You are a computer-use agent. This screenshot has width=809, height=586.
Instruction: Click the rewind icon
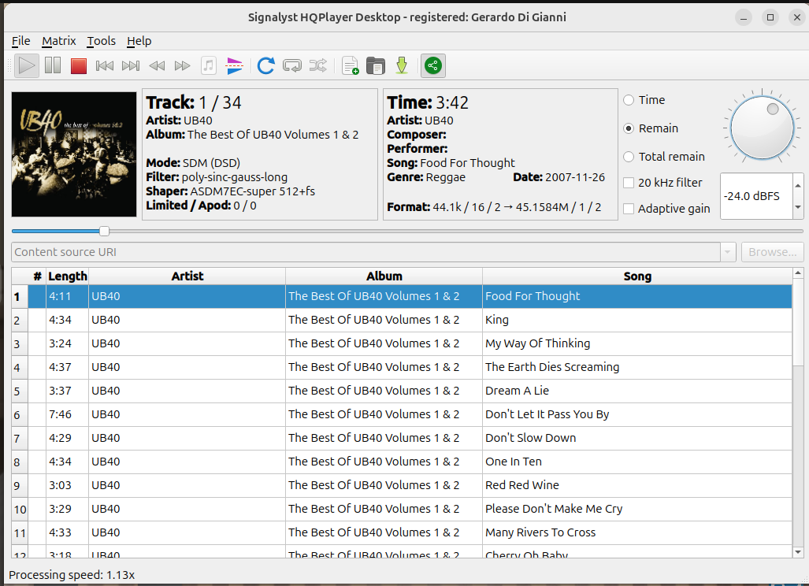click(157, 66)
